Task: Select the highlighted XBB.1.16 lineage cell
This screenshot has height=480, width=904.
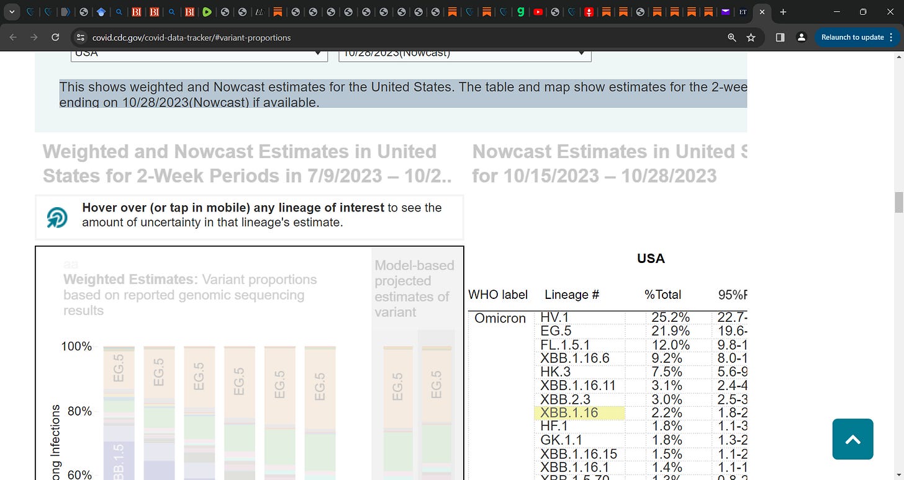Action: pyautogui.click(x=579, y=413)
